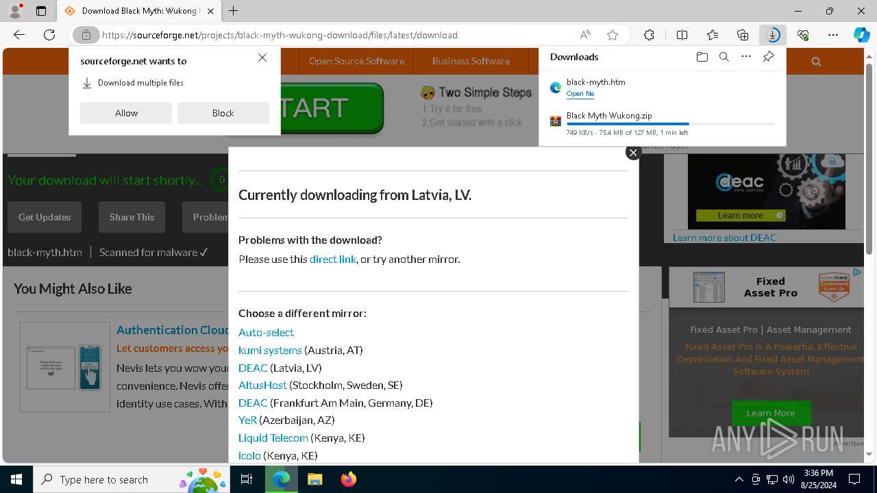Choose icolo Kenya mirror
The height and width of the screenshot is (493, 877).
pyautogui.click(x=249, y=455)
